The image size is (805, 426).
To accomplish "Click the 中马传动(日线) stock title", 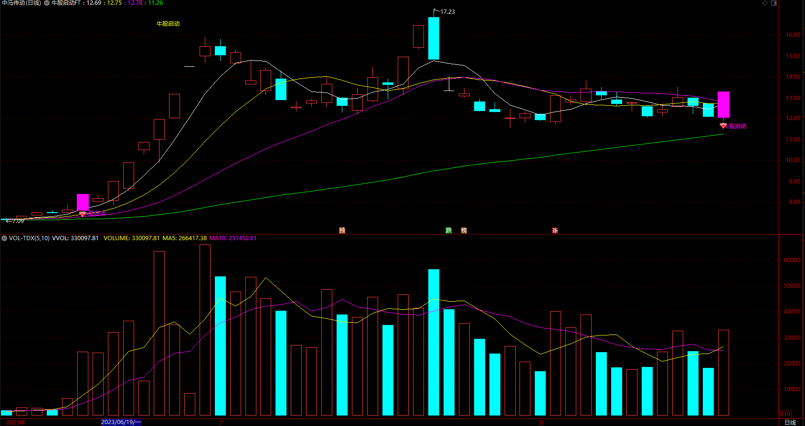I will (21, 3).
